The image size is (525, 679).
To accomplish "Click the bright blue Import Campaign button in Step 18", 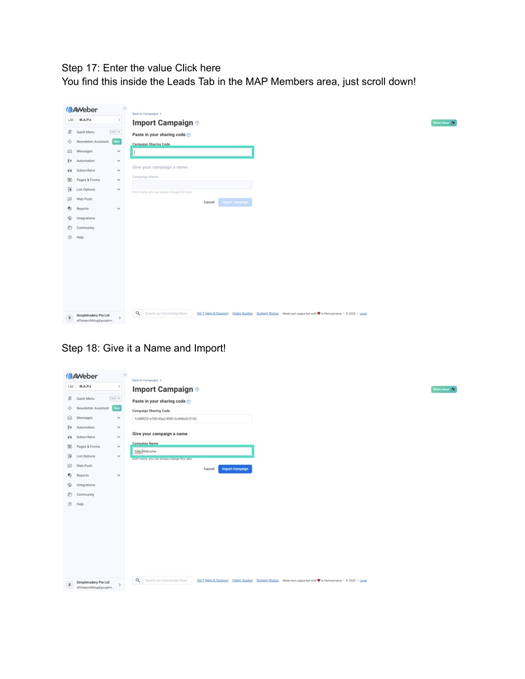I will pos(235,469).
